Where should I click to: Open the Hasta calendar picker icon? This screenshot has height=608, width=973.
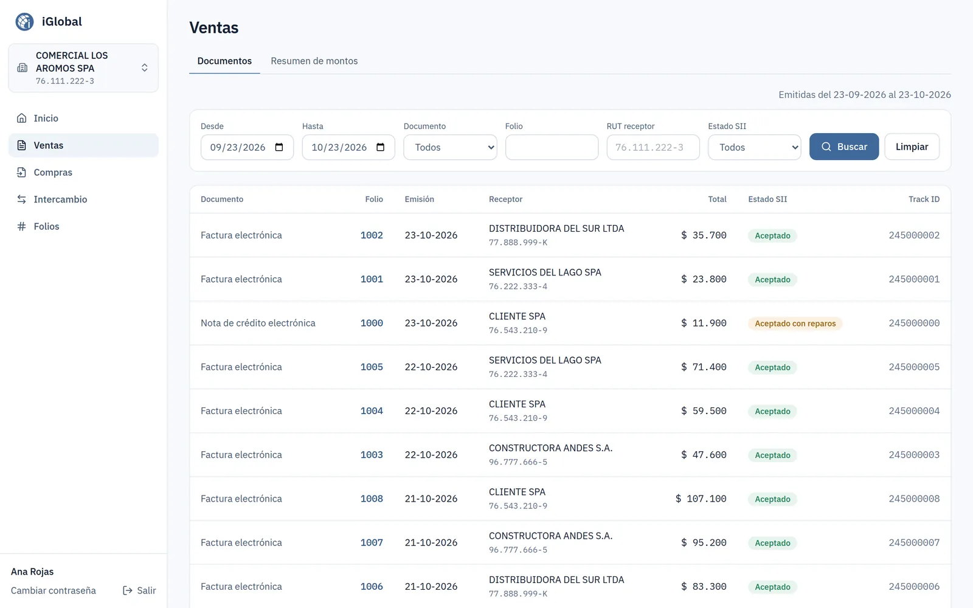[381, 147]
